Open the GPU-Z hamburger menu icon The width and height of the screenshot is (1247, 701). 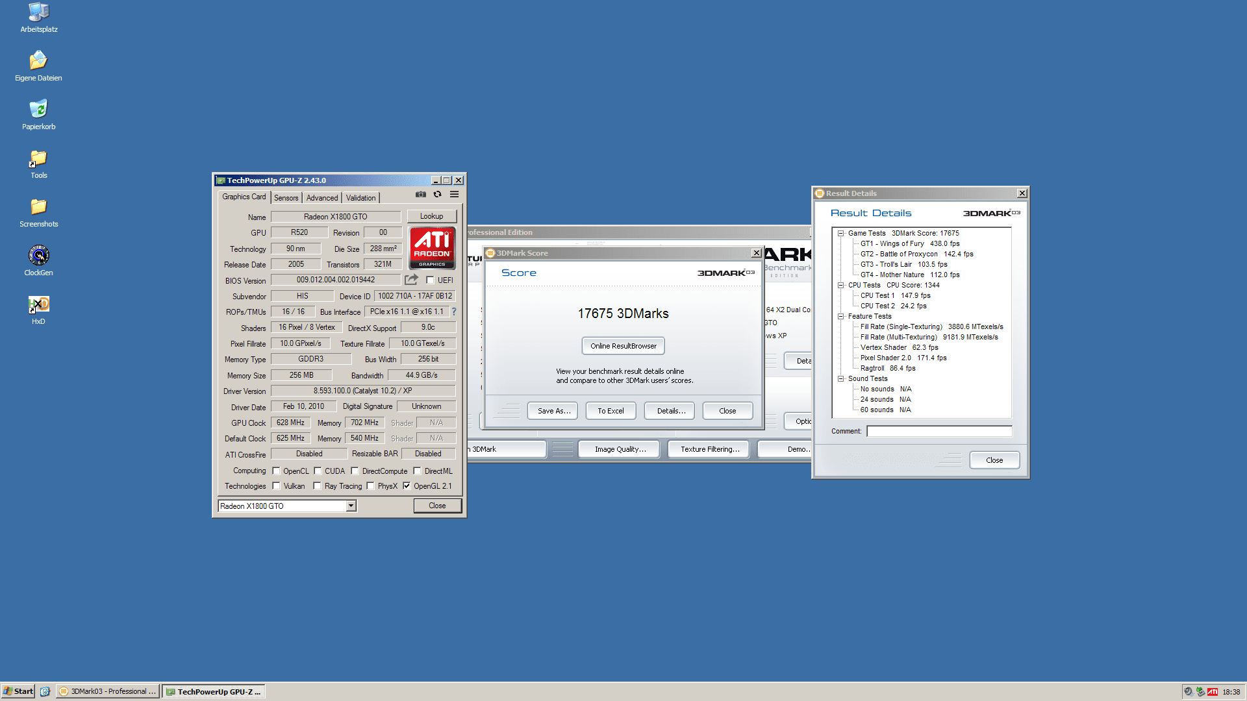[x=455, y=194]
